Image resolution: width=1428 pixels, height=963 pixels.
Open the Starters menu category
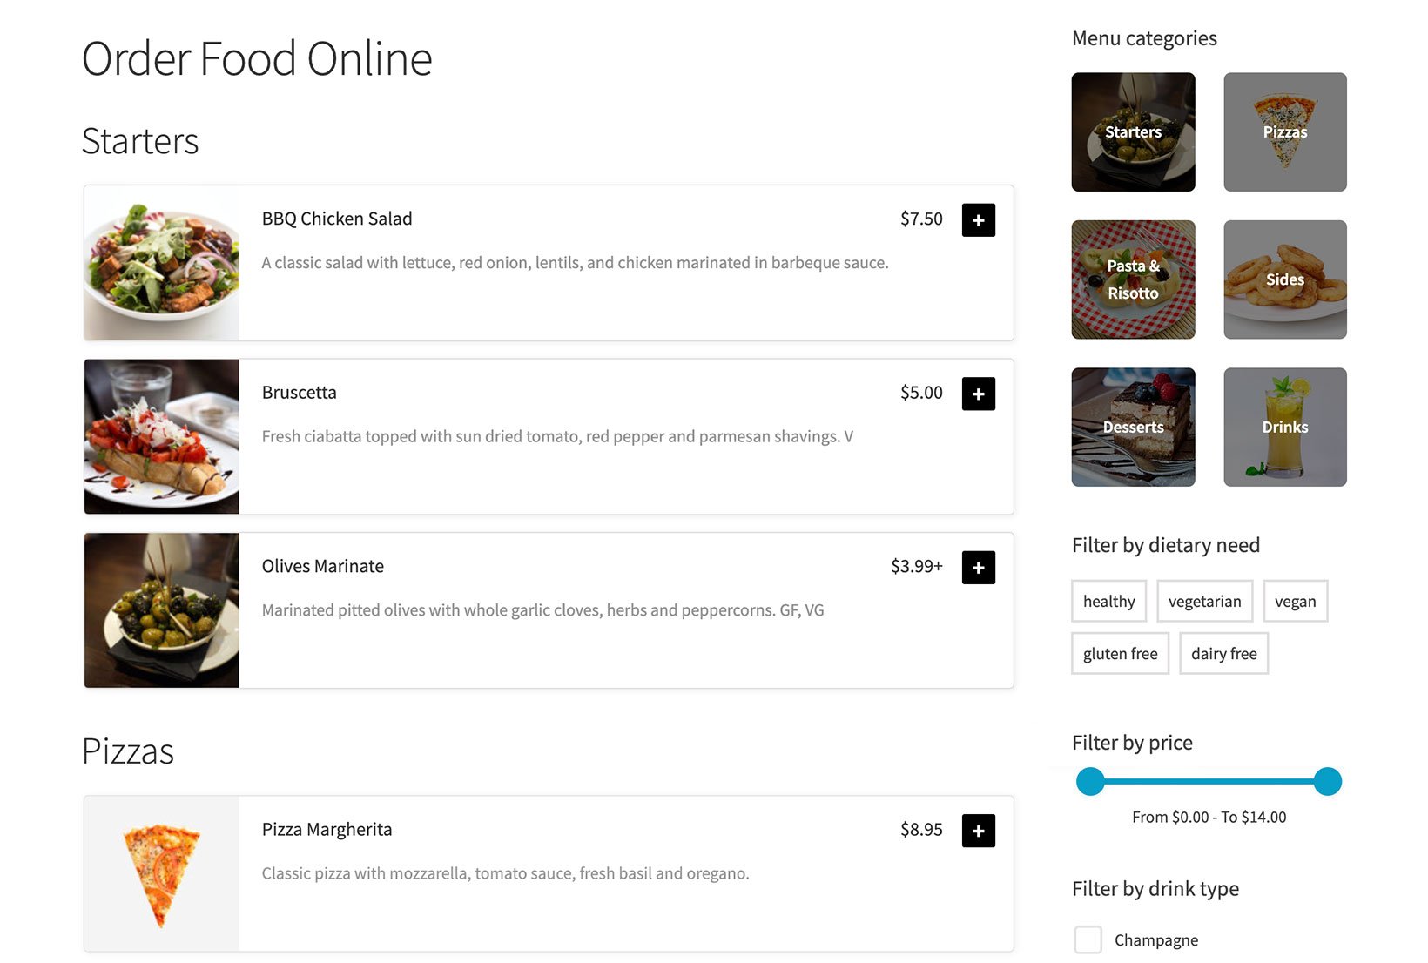coord(1133,131)
